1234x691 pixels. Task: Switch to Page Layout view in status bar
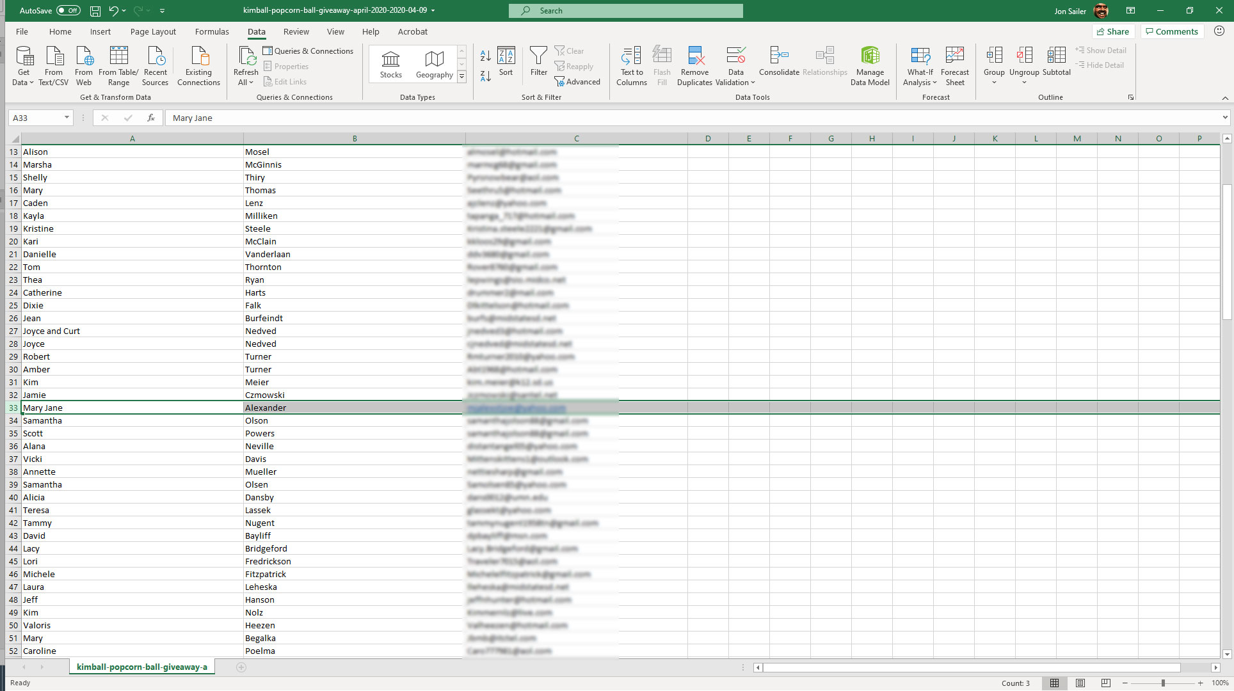pyautogui.click(x=1080, y=683)
